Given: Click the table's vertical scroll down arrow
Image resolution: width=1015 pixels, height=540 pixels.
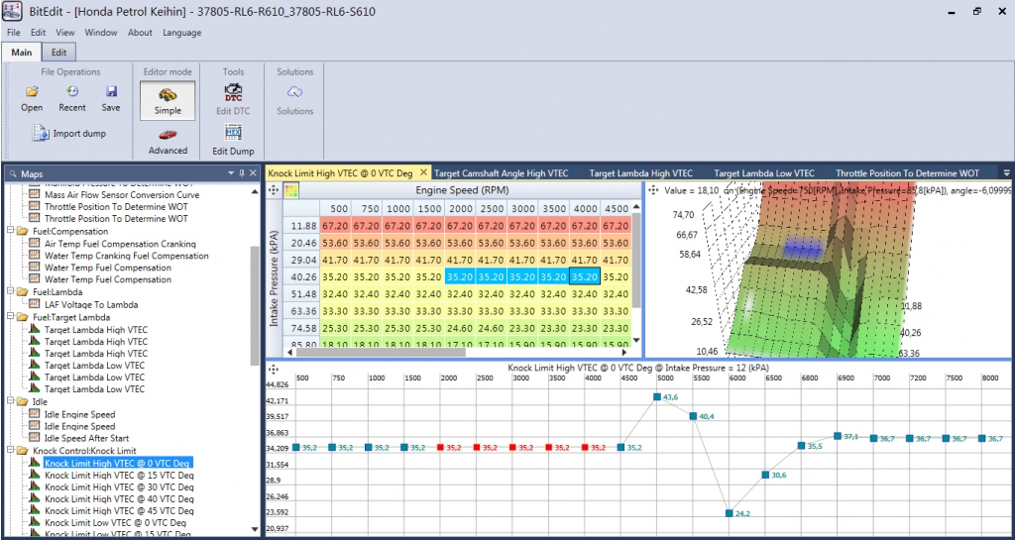Looking at the screenshot, I should coord(635,340).
